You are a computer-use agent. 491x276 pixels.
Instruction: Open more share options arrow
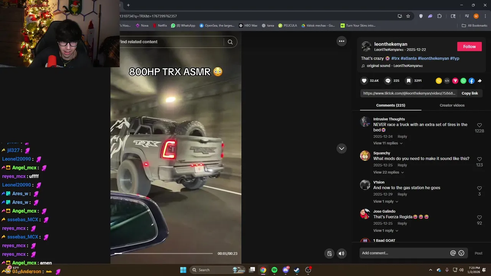pos(479,80)
